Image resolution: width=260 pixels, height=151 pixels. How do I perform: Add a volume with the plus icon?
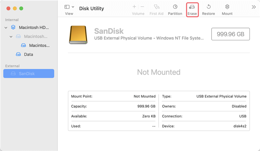pyautogui.click(x=134, y=7)
